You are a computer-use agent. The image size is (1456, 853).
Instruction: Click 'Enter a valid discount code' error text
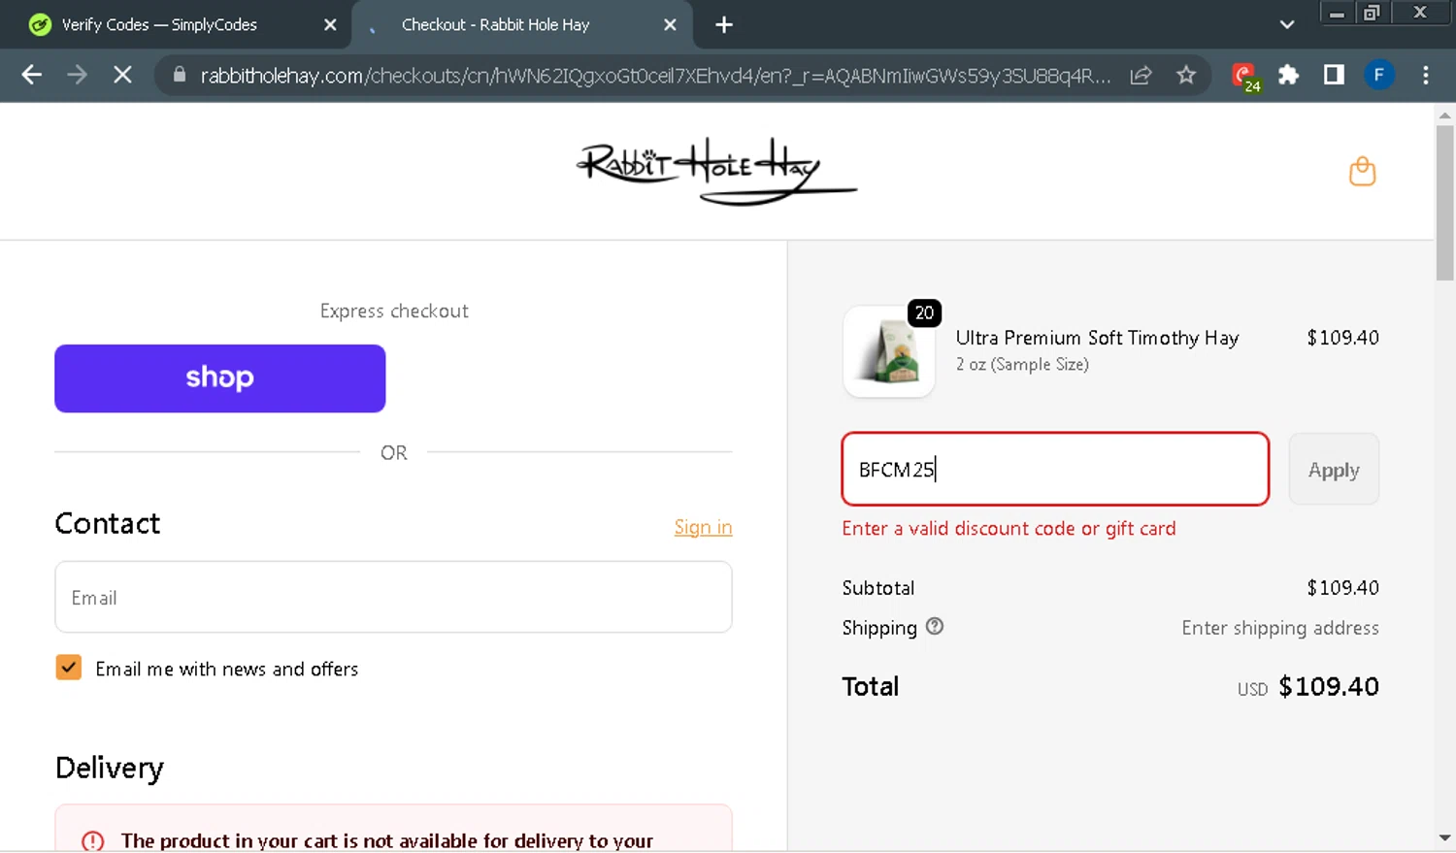click(x=1009, y=529)
